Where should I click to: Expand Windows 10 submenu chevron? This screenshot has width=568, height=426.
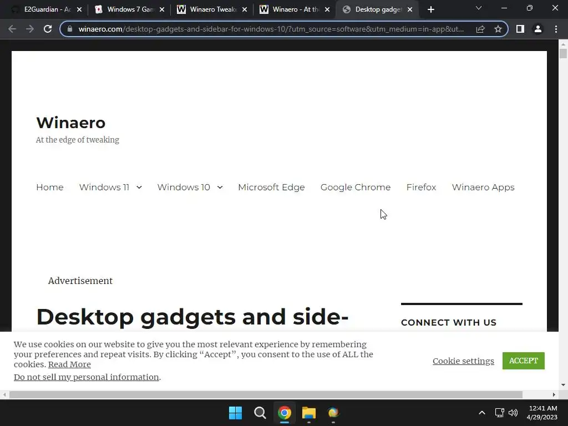[220, 187]
